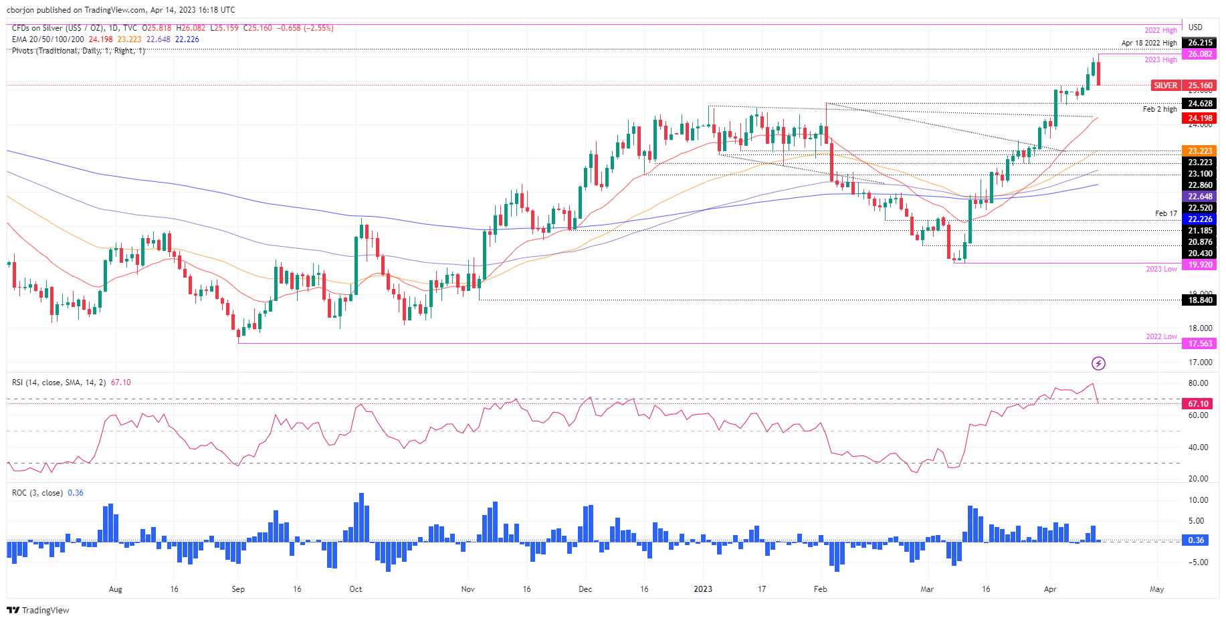The height and width of the screenshot is (622, 1226).
Task: Click the Oct label on time axis
Action: point(356,589)
